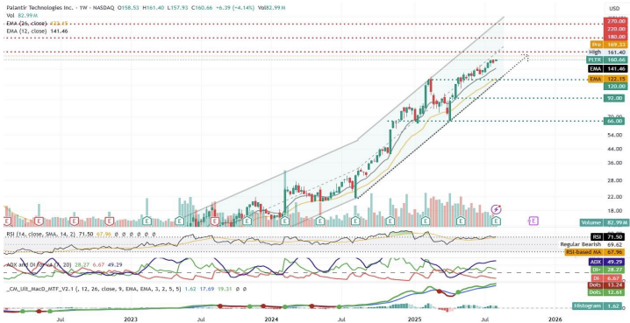Click the May 2024 earnings E marker

click(320, 221)
